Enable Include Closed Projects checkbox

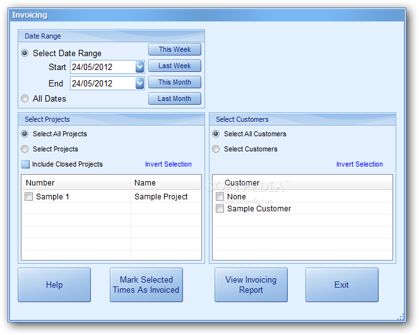26,164
